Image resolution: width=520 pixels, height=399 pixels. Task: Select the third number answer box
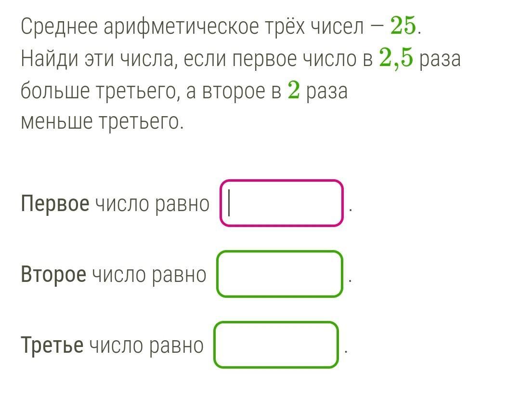click(276, 345)
